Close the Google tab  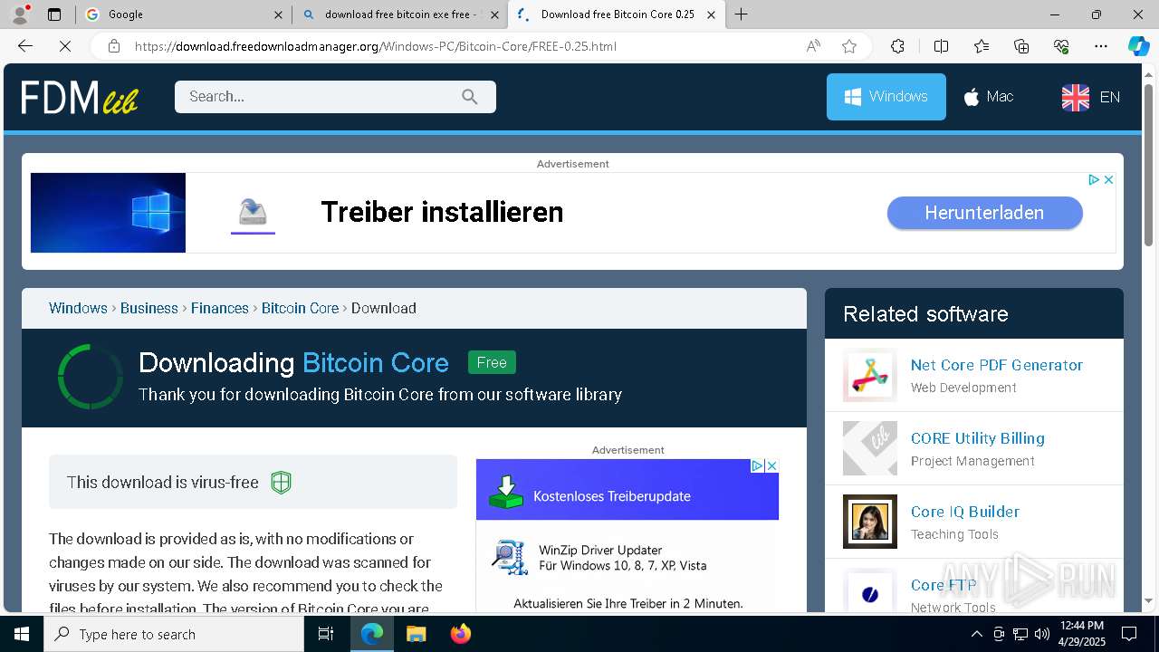[x=278, y=14]
